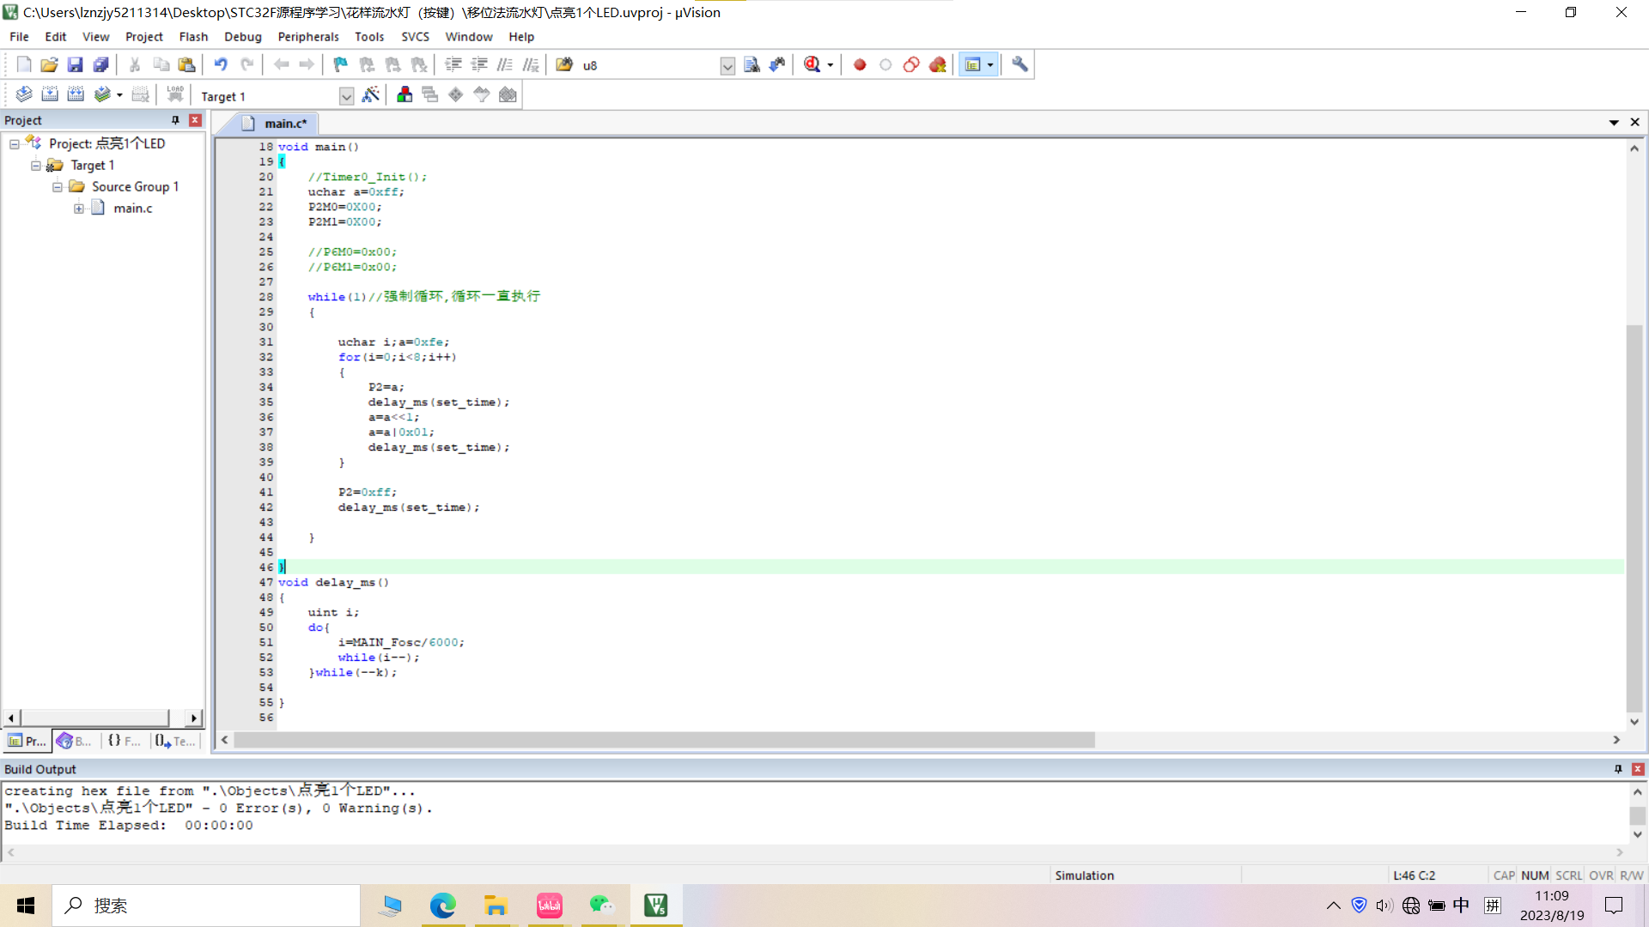Build the target with the Build icon
Screen dimensions: 1649x927
click(50, 94)
